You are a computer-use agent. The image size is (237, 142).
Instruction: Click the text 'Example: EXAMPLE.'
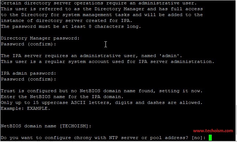[x=25, y=108]
